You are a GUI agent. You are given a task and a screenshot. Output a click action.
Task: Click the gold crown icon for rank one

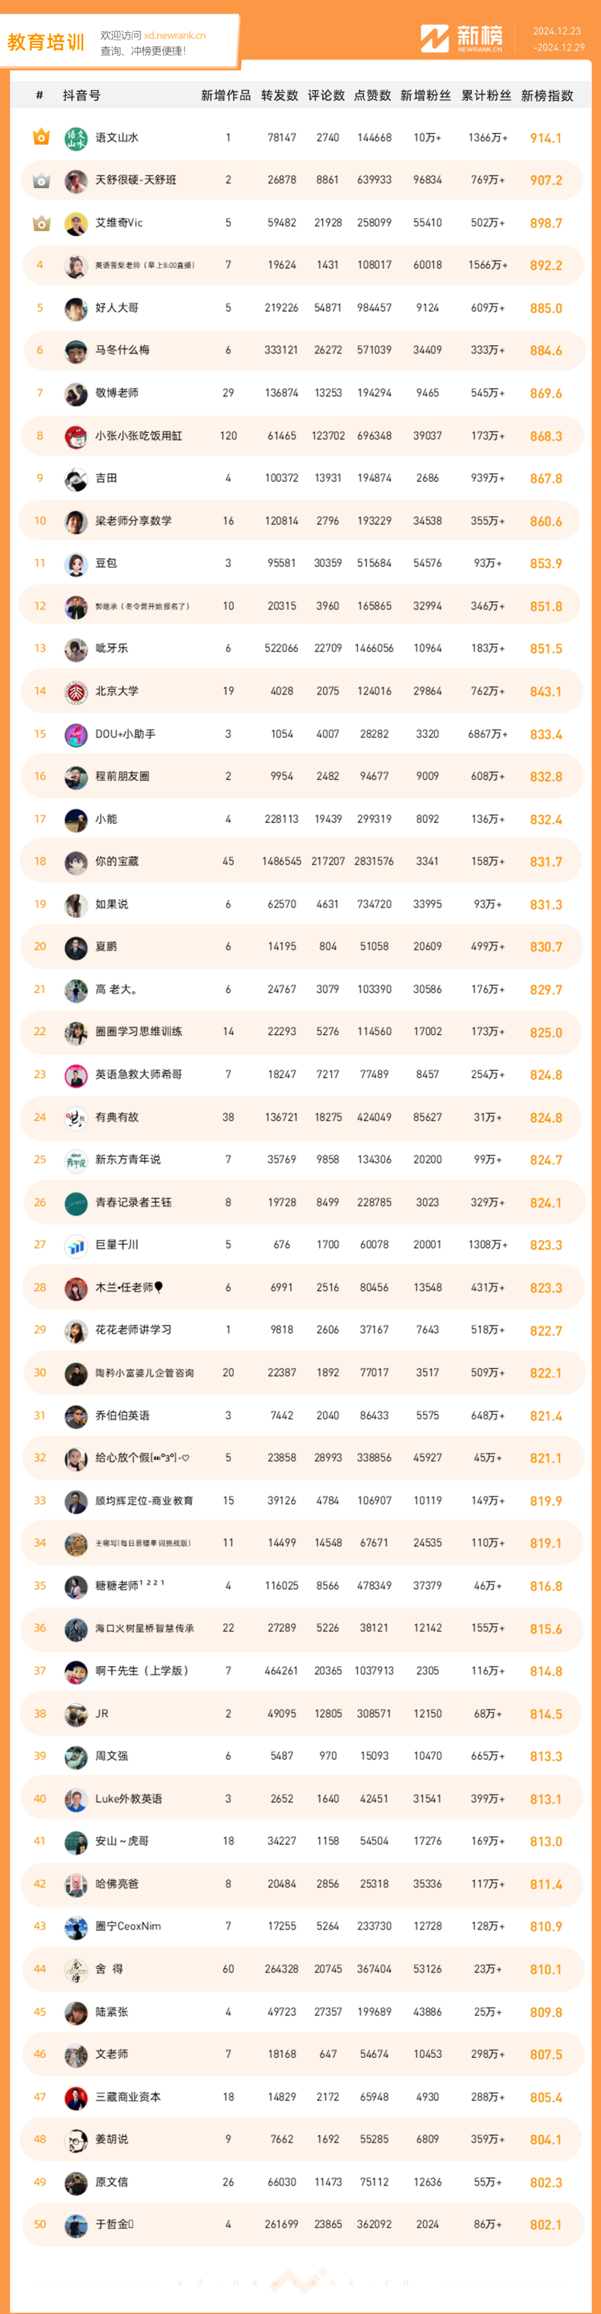41,137
